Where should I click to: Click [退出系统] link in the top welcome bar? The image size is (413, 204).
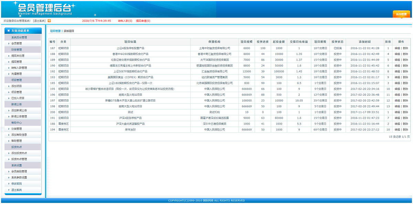coord(39,21)
